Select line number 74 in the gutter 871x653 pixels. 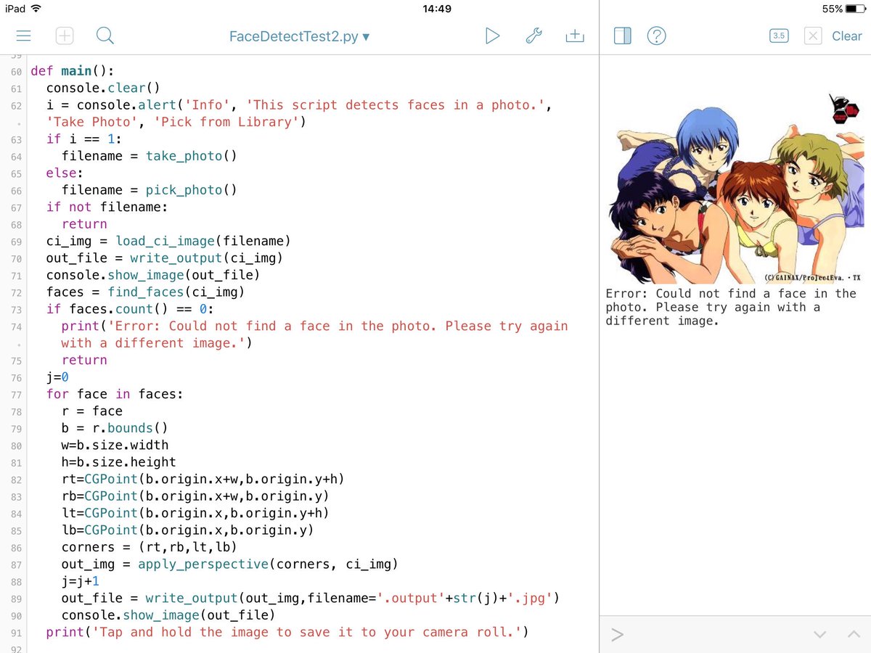(x=15, y=326)
